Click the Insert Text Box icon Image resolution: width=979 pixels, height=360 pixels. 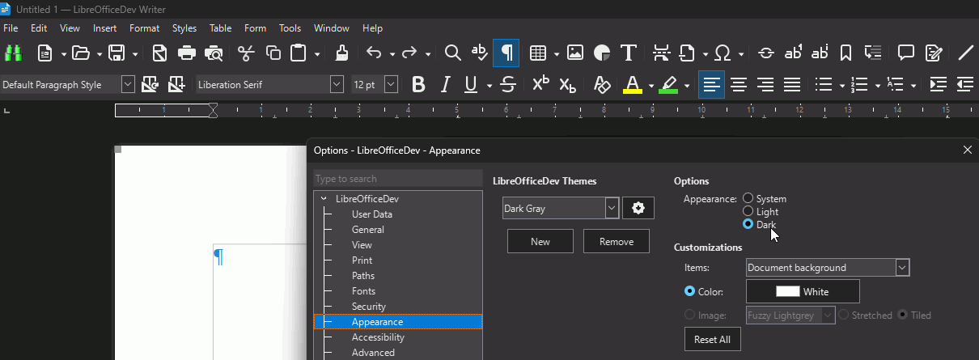click(629, 53)
